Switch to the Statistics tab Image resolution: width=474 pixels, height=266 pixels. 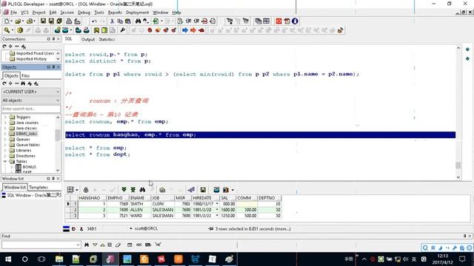(x=107, y=39)
